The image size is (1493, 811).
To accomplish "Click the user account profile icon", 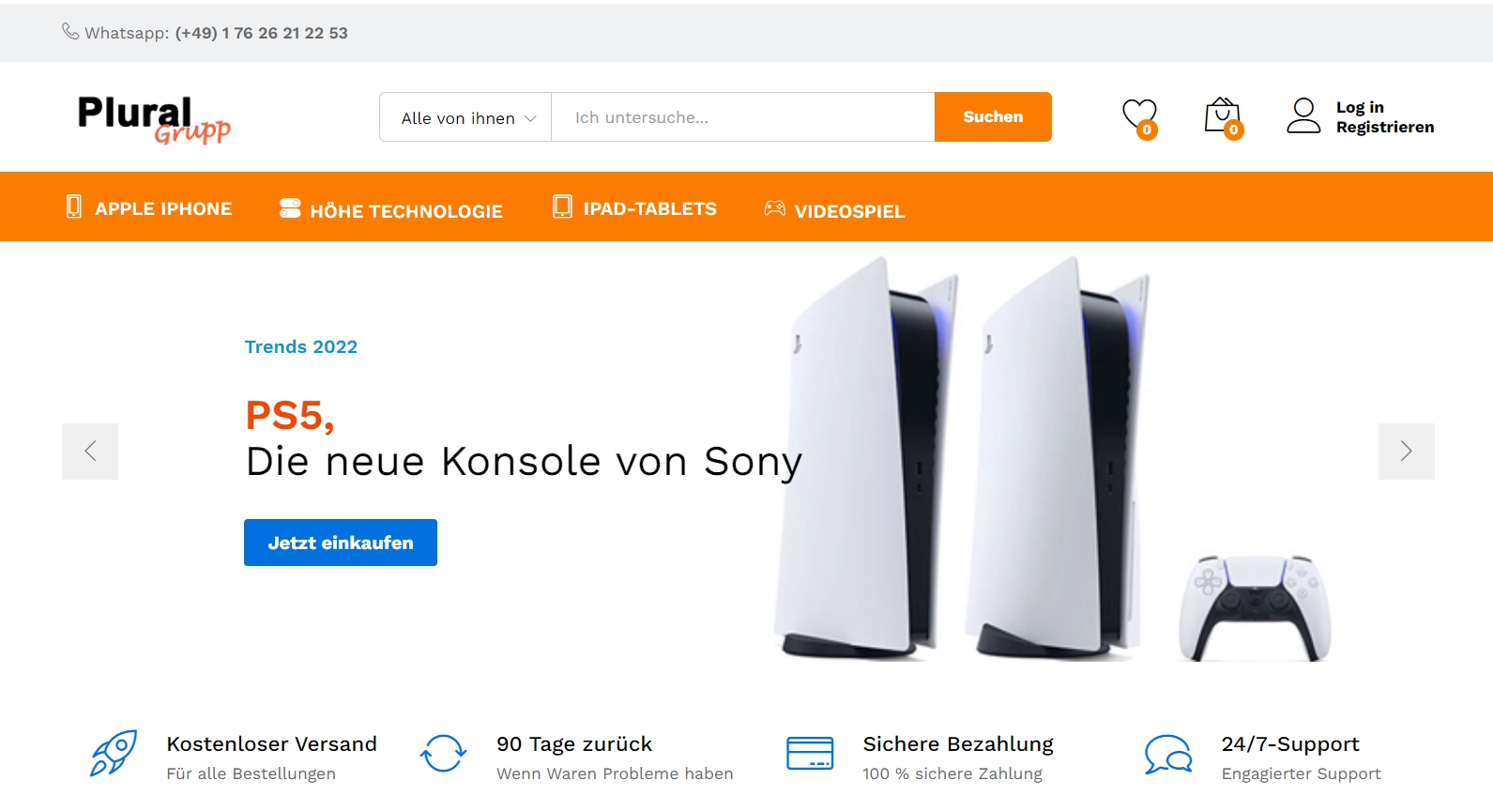I will (x=1303, y=116).
